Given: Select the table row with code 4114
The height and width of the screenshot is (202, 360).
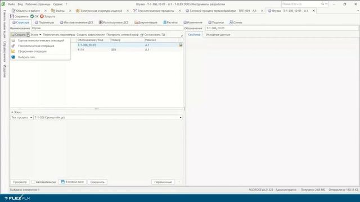Looking at the screenshot, I should click(96, 49).
